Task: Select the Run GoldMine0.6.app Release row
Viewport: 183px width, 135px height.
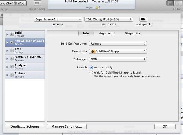Action: pyautogui.click(x=25, y=43)
